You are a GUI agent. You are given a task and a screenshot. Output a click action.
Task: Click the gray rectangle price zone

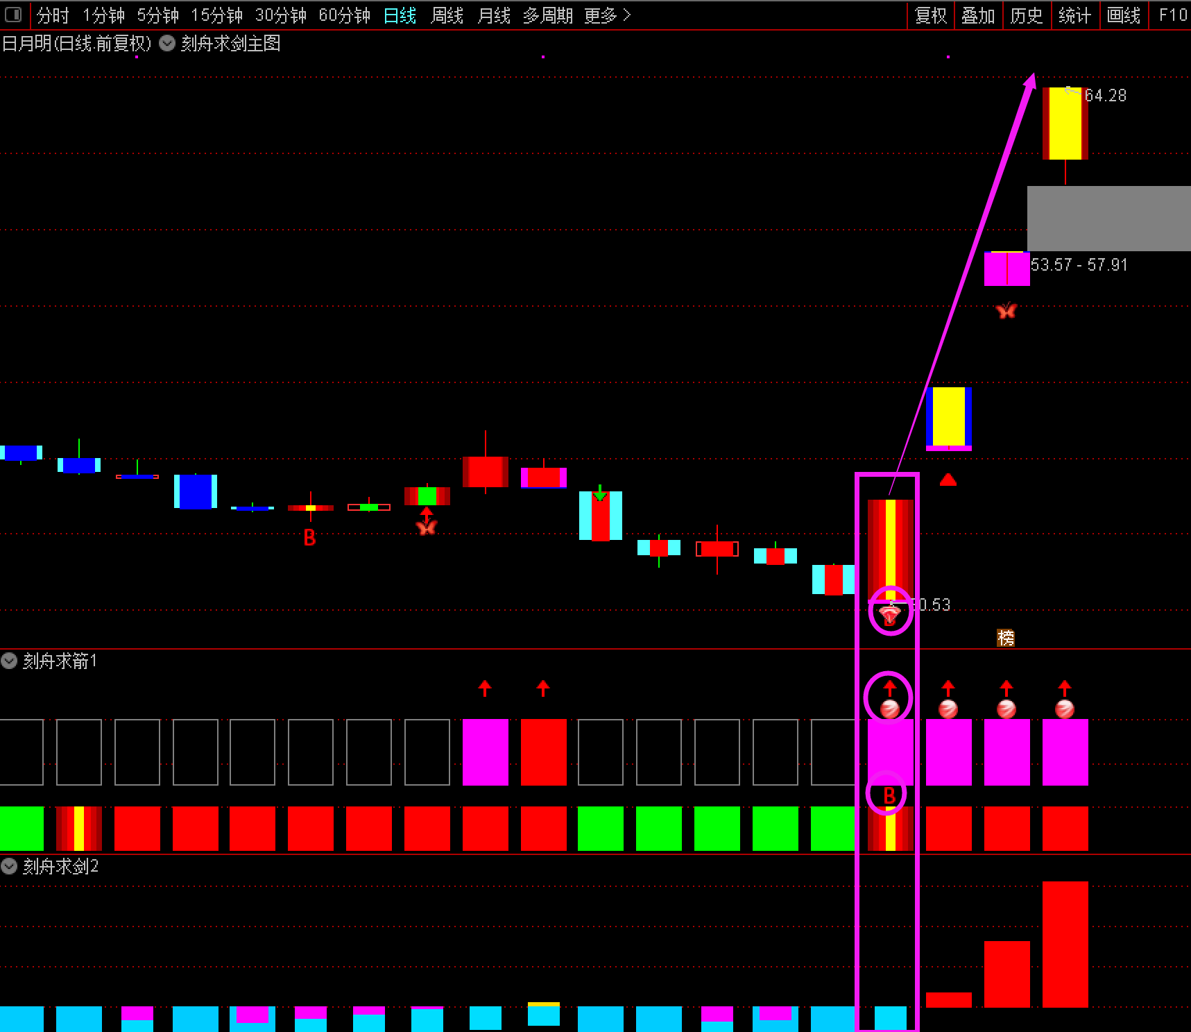[x=1108, y=218]
